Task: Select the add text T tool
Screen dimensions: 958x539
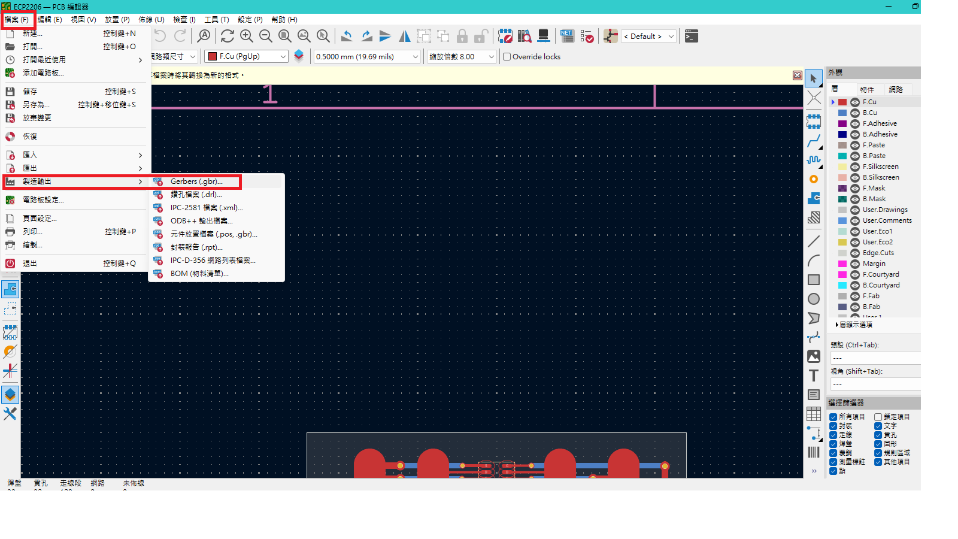Action: (814, 376)
